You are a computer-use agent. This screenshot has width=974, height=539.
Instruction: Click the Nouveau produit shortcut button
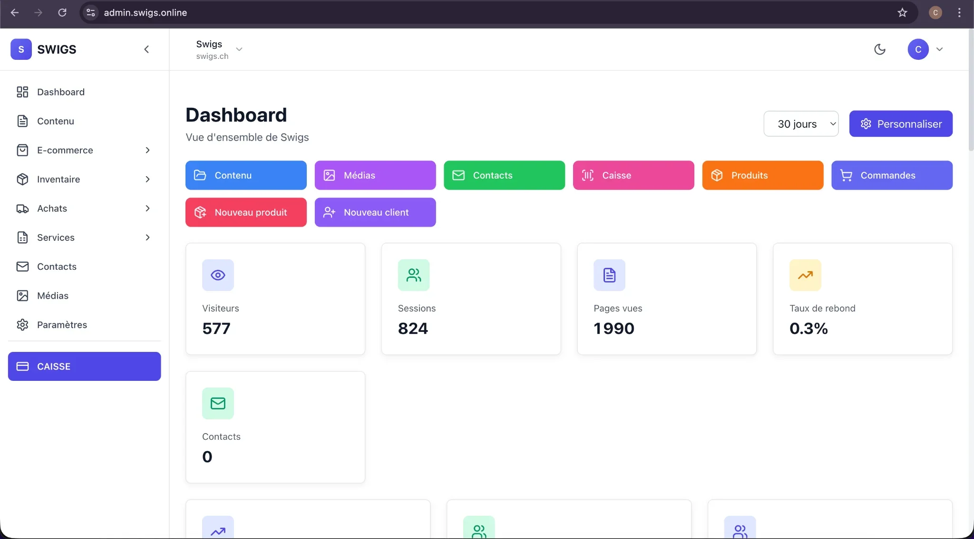point(246,212)
